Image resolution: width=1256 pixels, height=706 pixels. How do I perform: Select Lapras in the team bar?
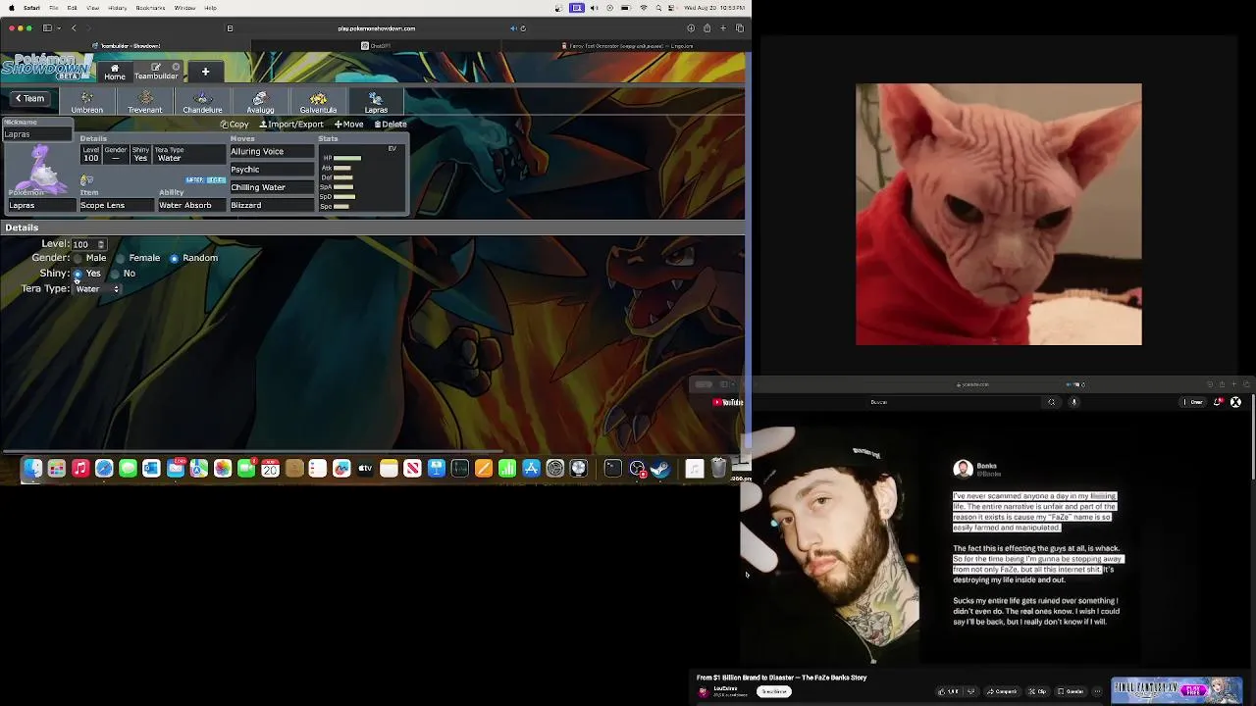376,102
